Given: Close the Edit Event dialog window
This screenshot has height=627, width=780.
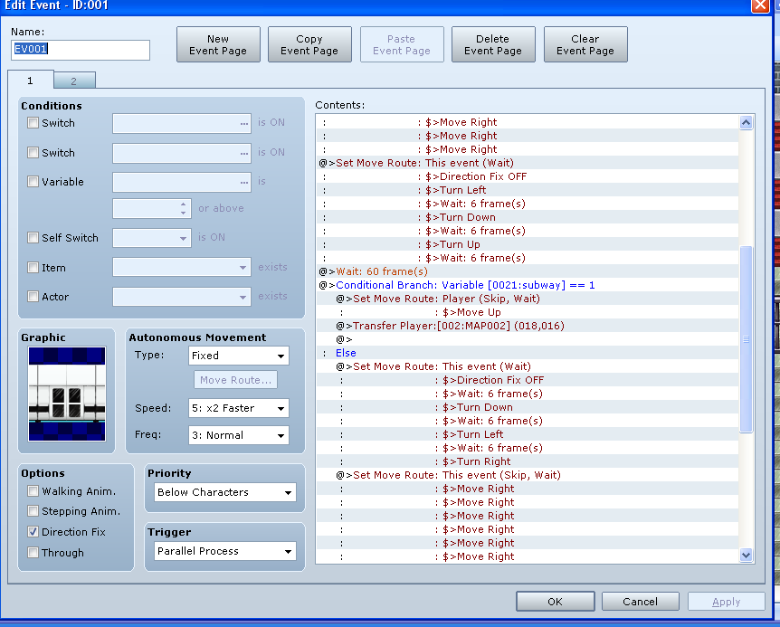Looking at the screenshot, I should click(x=760, y=6).
